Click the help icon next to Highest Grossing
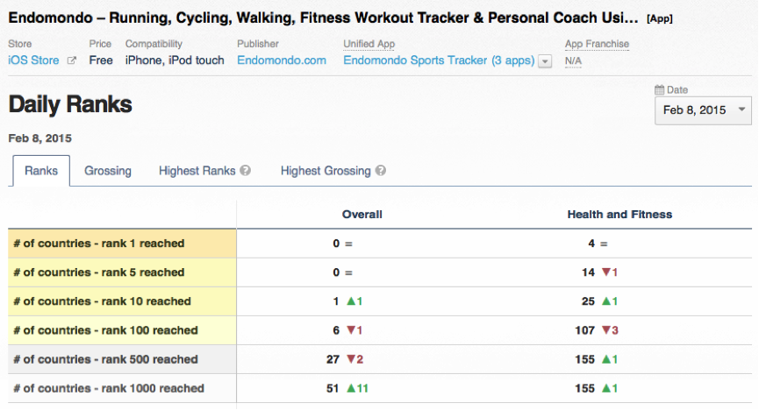The width and height of the screenshot is (759, 410). point(381,171)
